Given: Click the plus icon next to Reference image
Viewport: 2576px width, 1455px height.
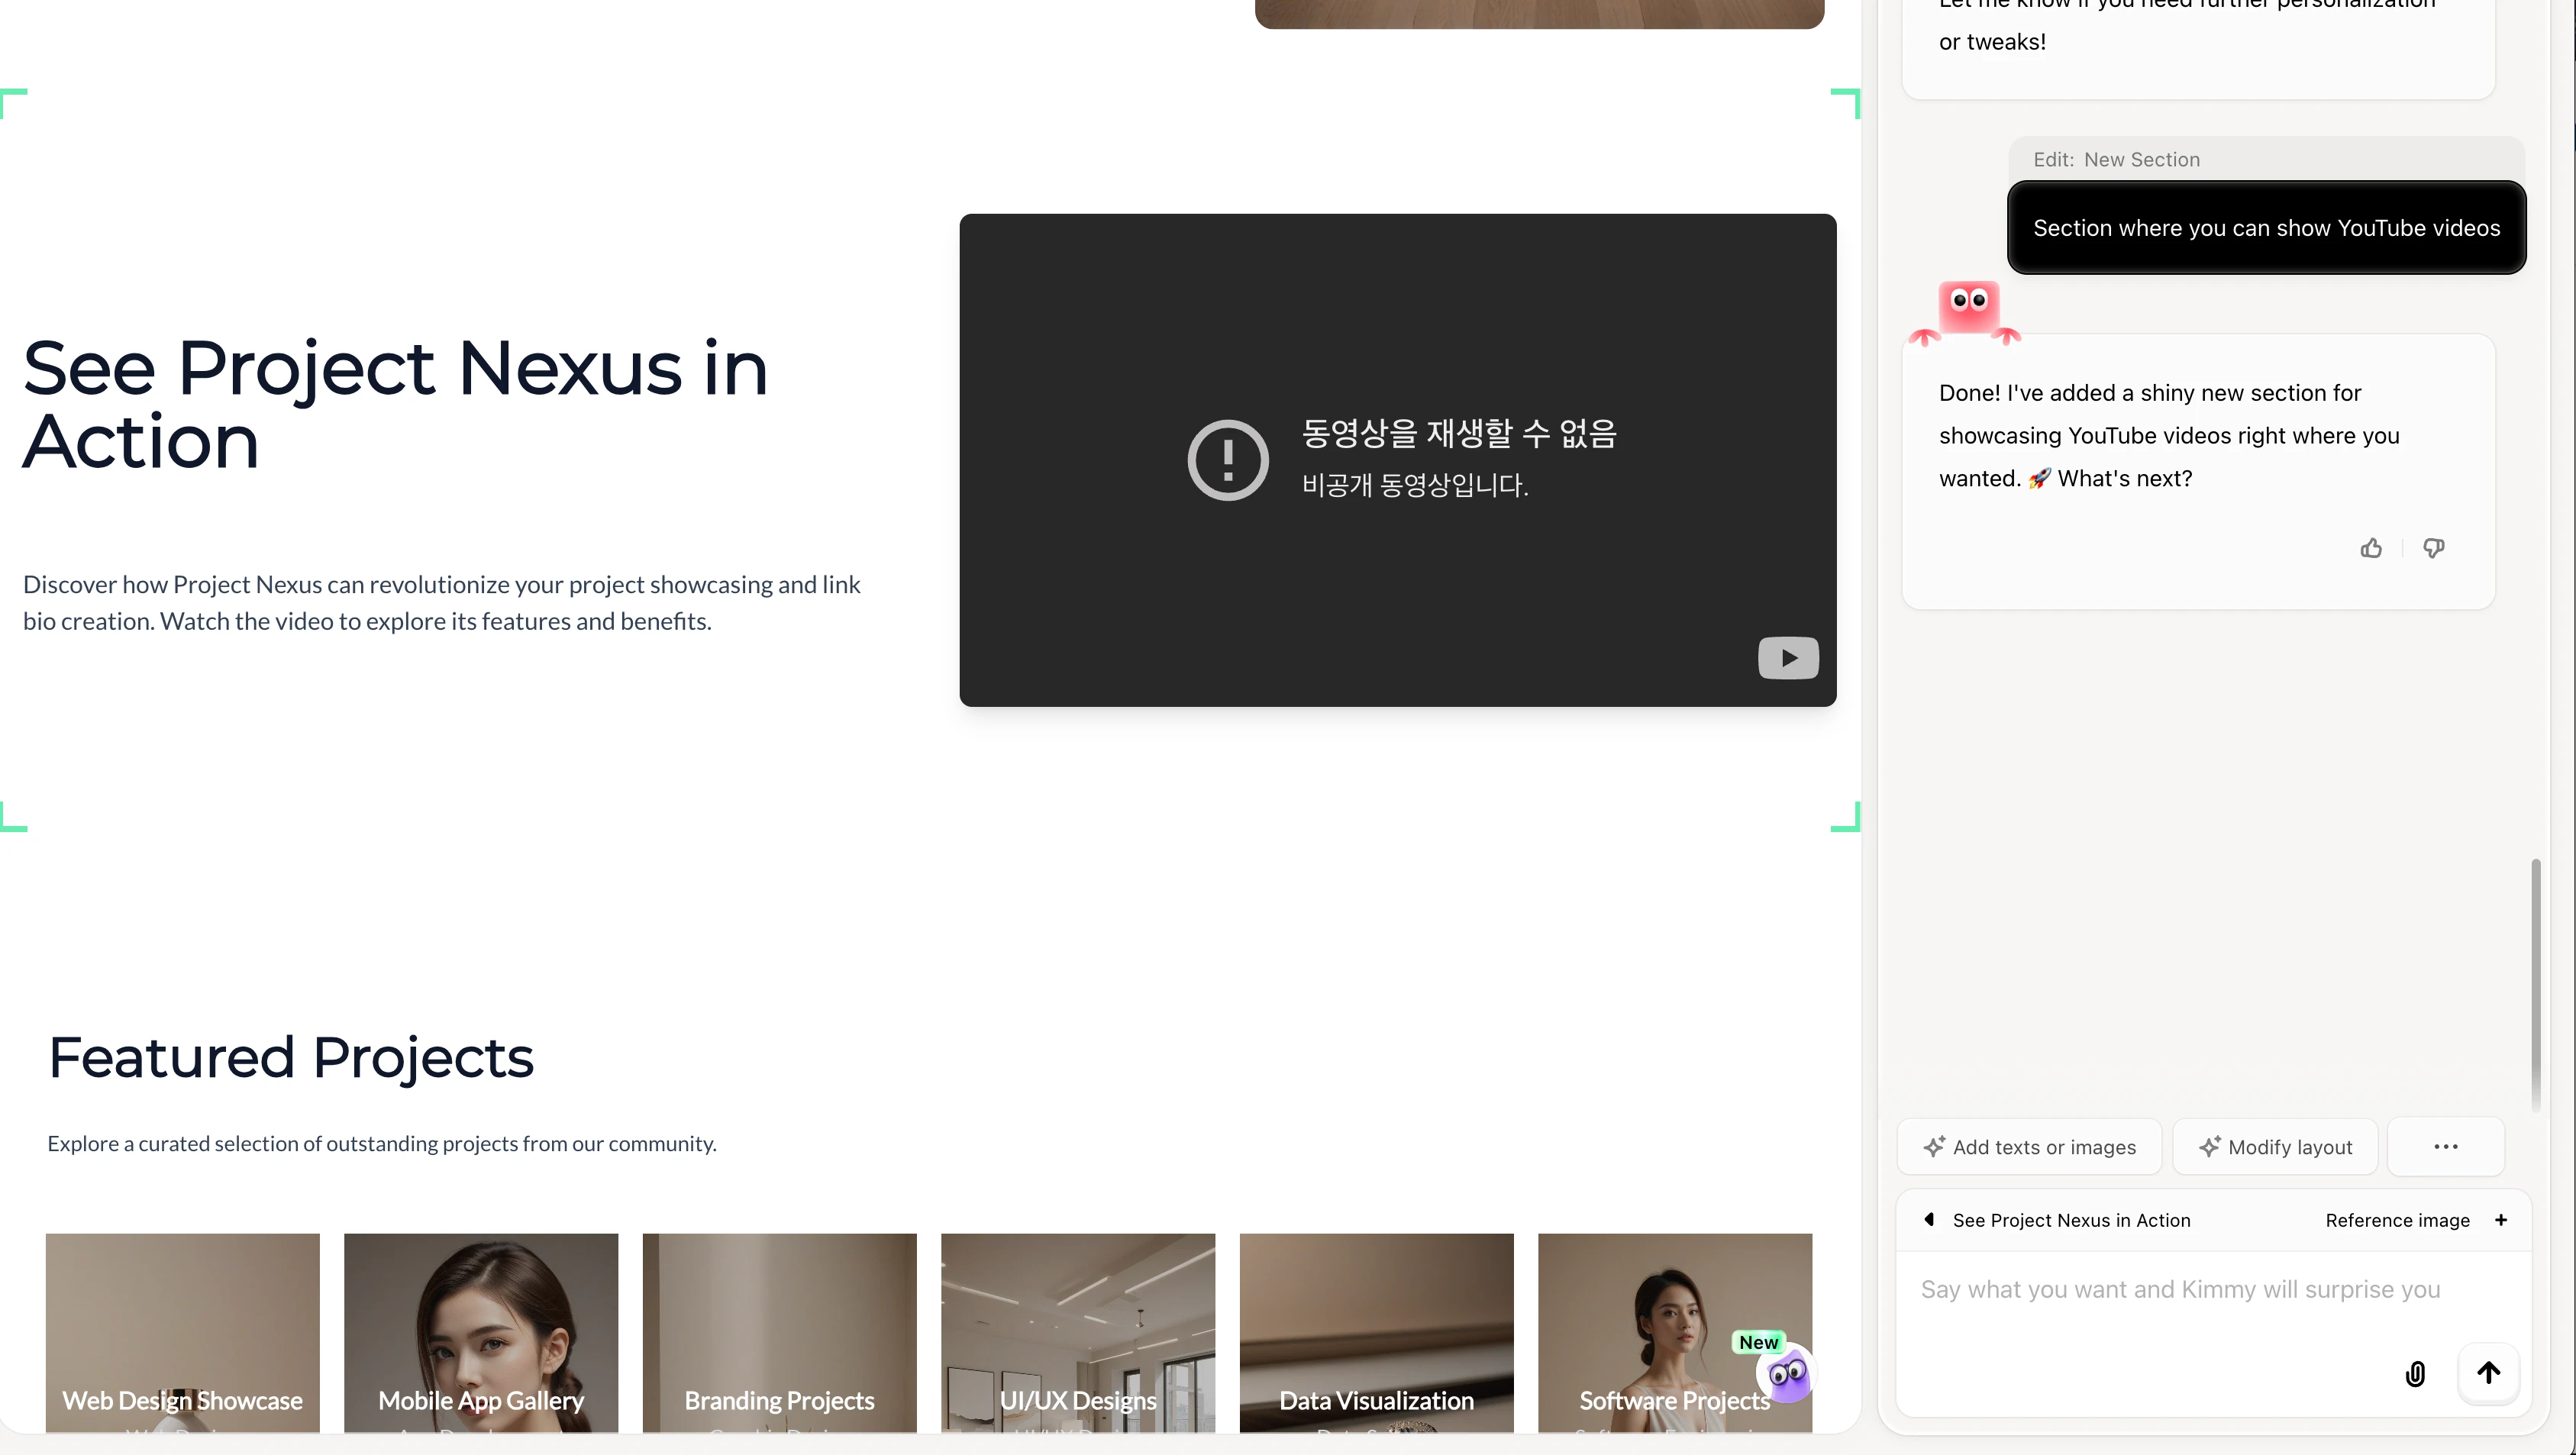Looking at the screenshot, I should (x=2501, y=1220).
